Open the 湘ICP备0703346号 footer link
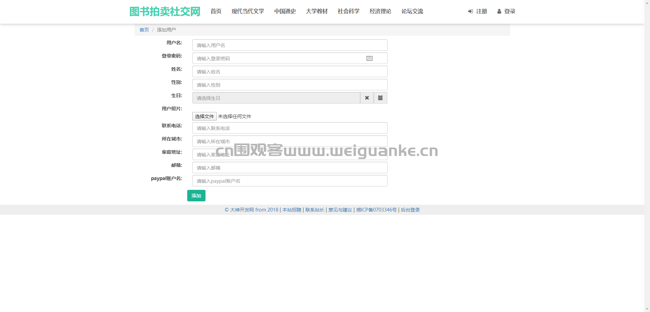The image size is (650, 312). [x=376, y=210]
